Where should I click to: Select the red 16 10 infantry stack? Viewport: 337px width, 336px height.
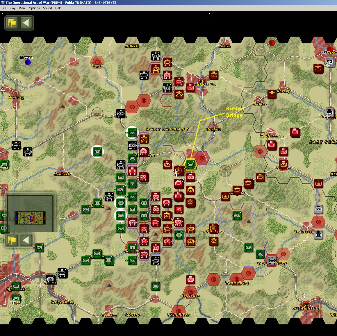(x=179, y=222)
